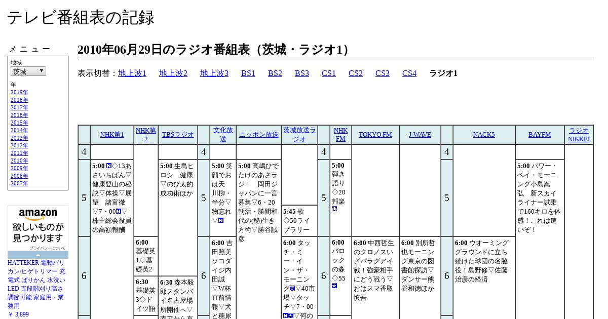608x319 pixels.
Task: Click the ad's プライバシーについて notice
Action: [47, 248]
